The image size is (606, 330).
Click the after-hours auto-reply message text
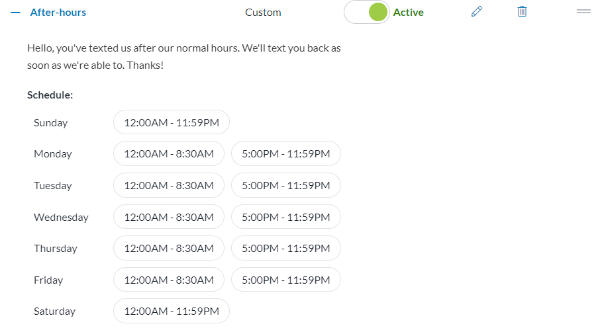pyautogui.click(x=184, y=57)
